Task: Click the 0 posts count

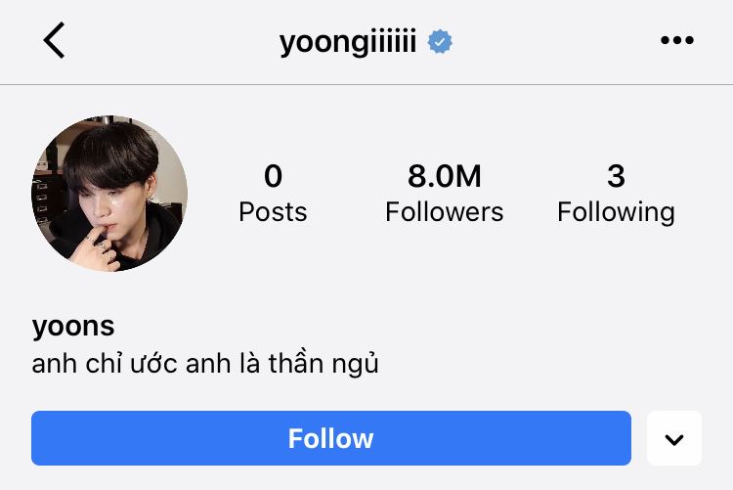Action: 273,176
